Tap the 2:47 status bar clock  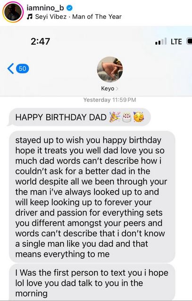tap(41, 41)
